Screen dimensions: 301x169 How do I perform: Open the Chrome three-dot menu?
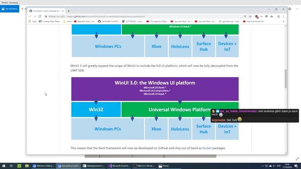(283, 16)
